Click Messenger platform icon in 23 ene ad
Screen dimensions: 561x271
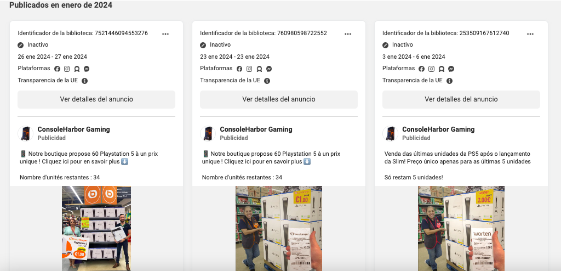tap(269, 69)
